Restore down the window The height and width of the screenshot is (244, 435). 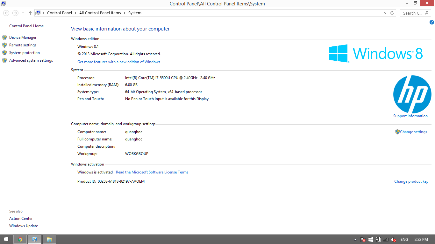pos(415,3)
